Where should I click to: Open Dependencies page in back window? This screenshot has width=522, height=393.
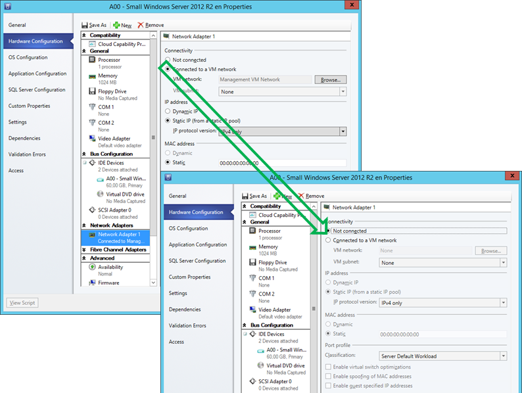click(24, 138)
